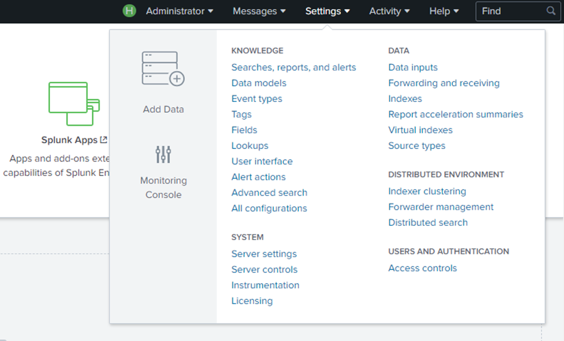Open the Licensing page
This screenshot has width=564, height=341.
[252, 301]
